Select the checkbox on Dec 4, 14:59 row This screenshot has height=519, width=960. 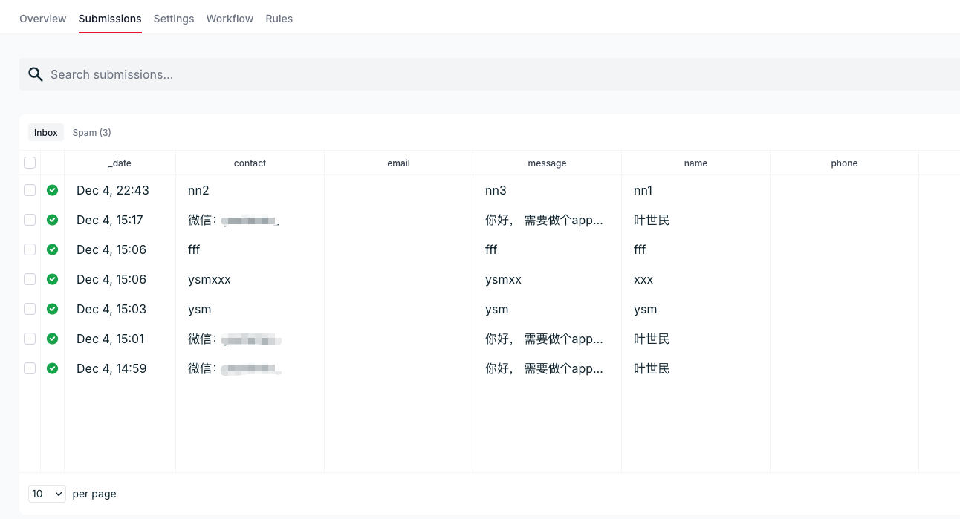pyautogui.click(x=30, y=368)
